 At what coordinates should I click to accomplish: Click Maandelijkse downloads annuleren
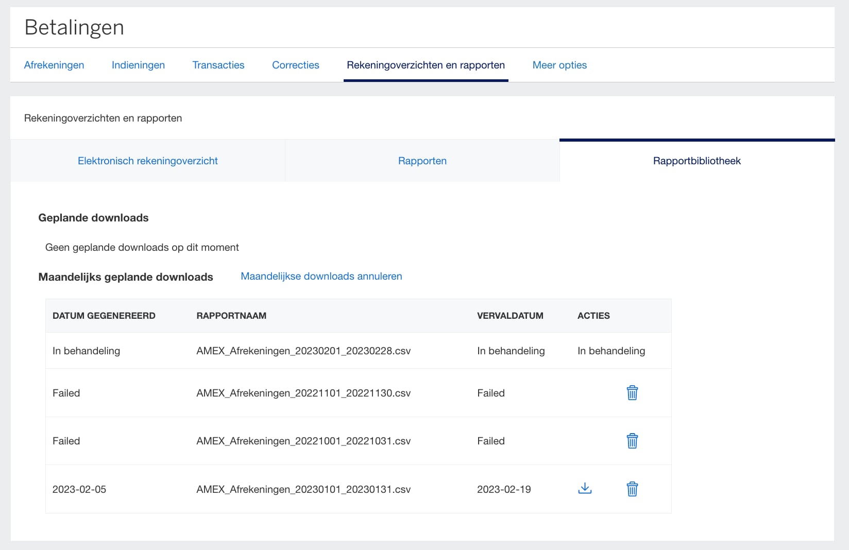pyautogui.click(x=321, y=276)
